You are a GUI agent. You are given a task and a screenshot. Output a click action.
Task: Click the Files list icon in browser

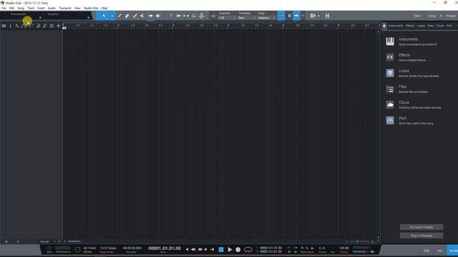(390, 89)
